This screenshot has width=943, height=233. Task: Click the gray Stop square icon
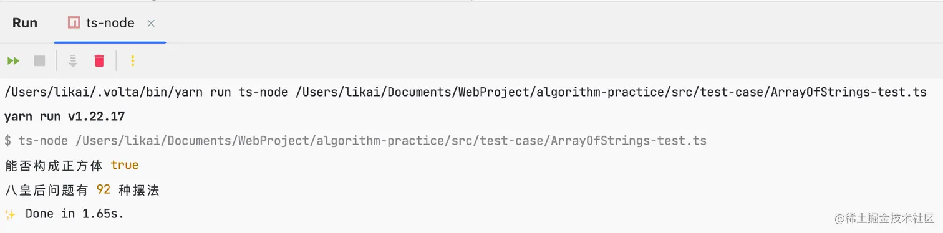pos(39,60)
